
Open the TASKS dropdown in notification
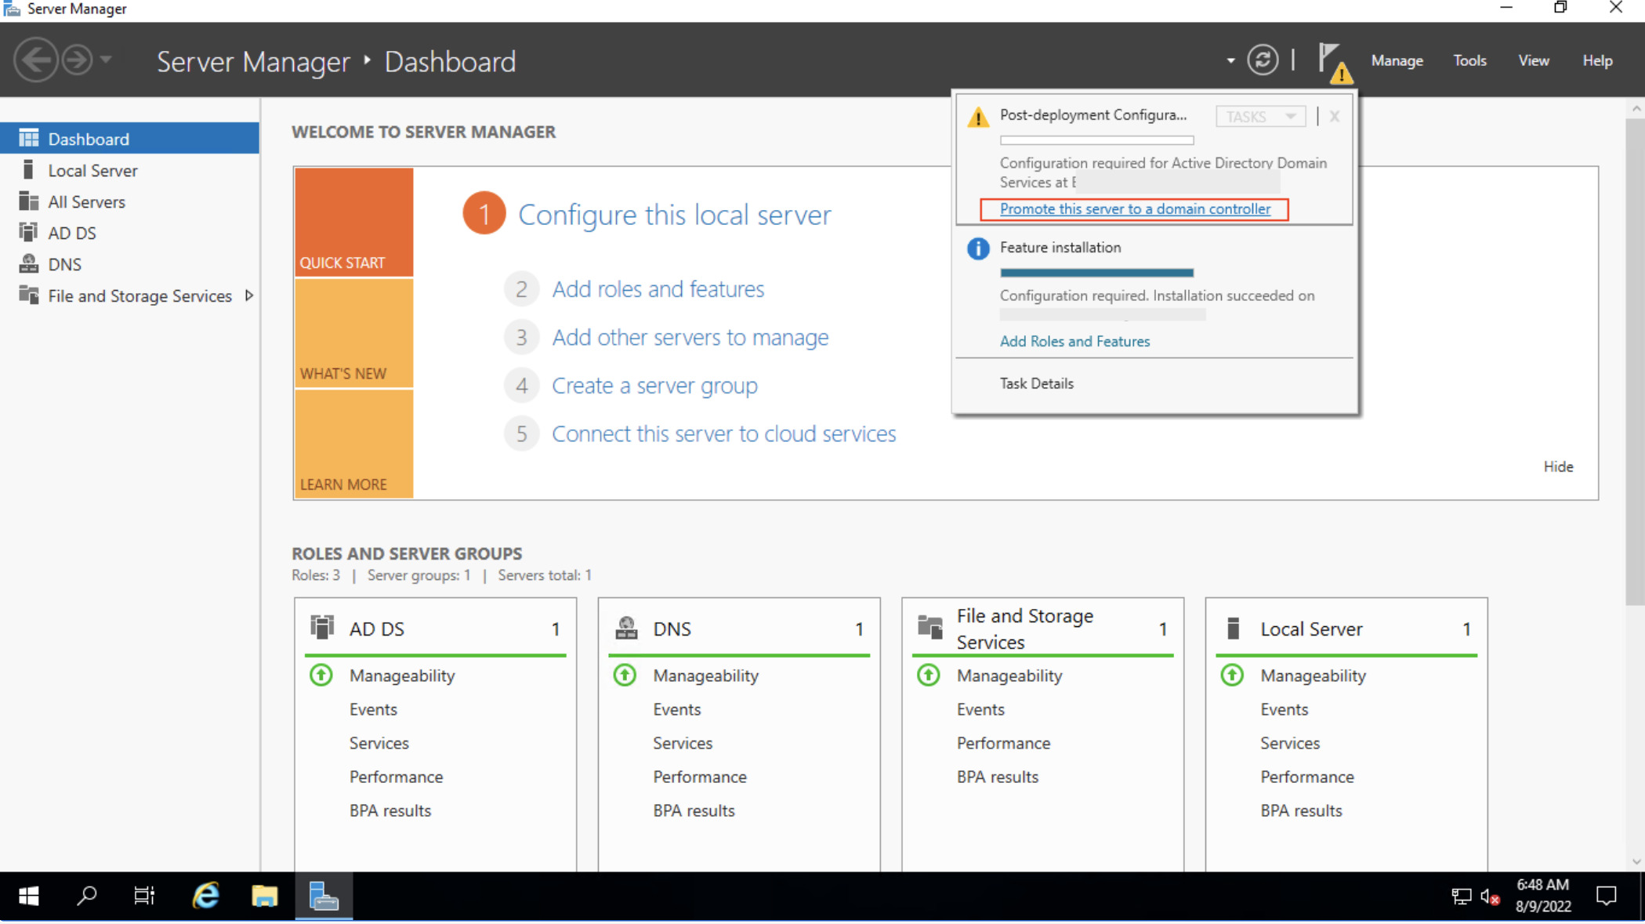click(x=1260, y=116)
